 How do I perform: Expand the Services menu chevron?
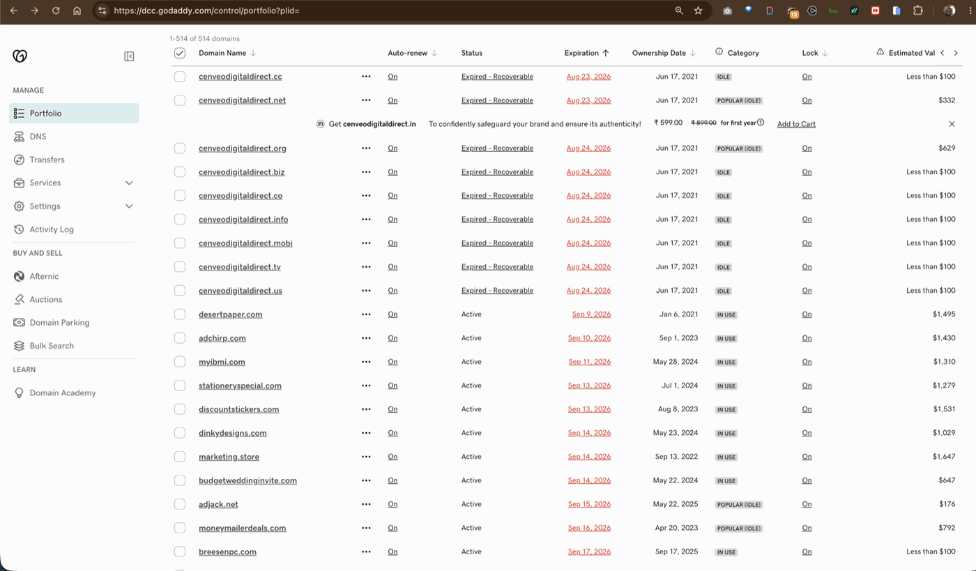tap(129, 183)
